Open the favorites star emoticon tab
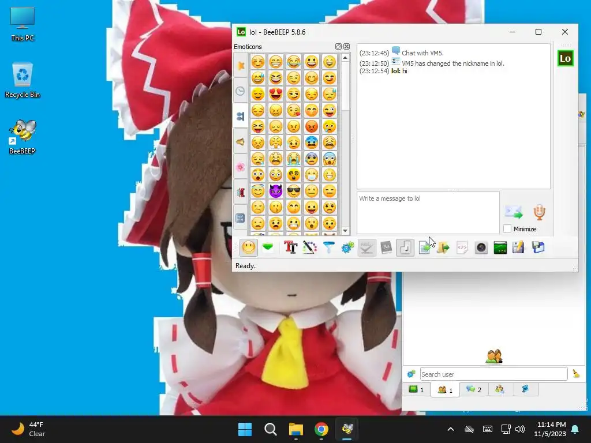591x443 pixels. click(x=241, y=65)
